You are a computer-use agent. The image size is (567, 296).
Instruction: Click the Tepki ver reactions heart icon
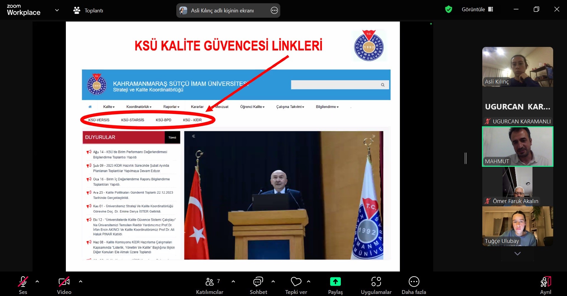coord(296,282)
